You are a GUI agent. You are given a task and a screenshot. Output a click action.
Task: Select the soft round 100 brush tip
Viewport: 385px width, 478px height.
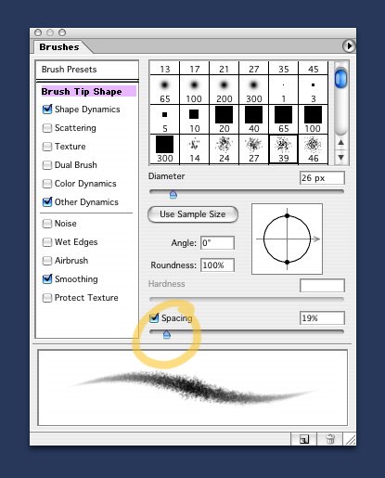click(x=194, y=90)
